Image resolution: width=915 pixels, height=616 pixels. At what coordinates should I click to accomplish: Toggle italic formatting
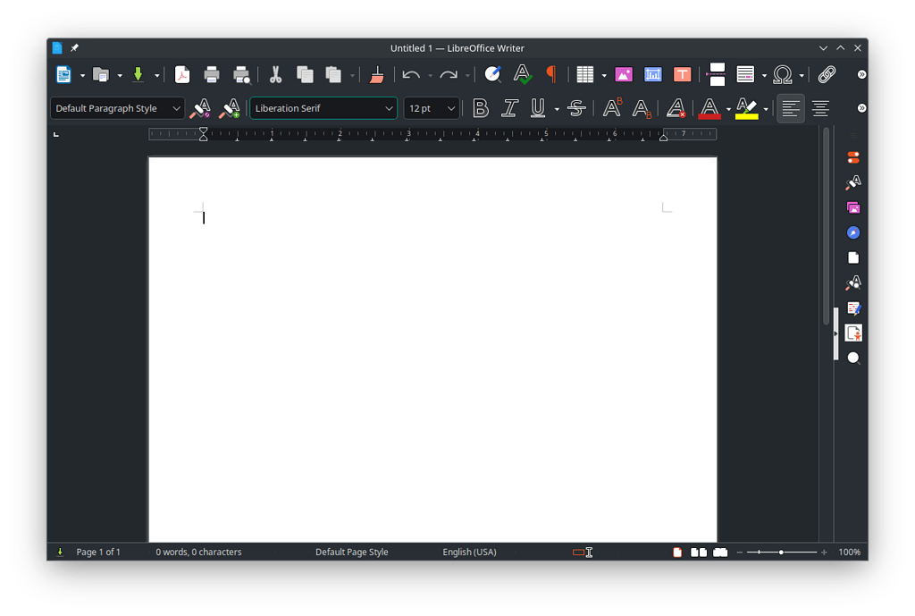509,108
